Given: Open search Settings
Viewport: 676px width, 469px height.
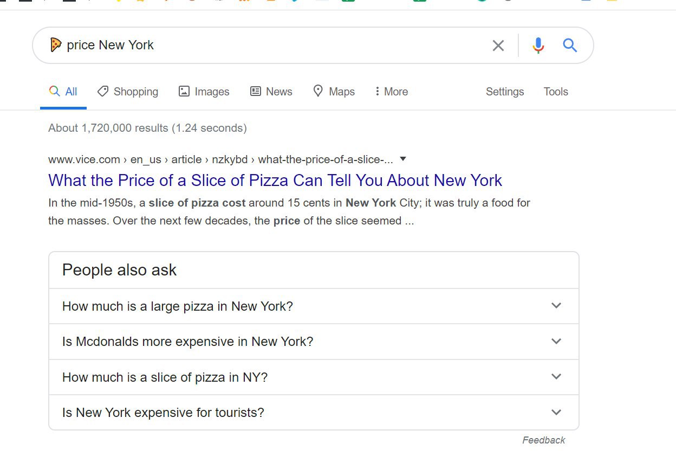Looking at the screenshot, I should pyautogui.click(x=505, y=92).
